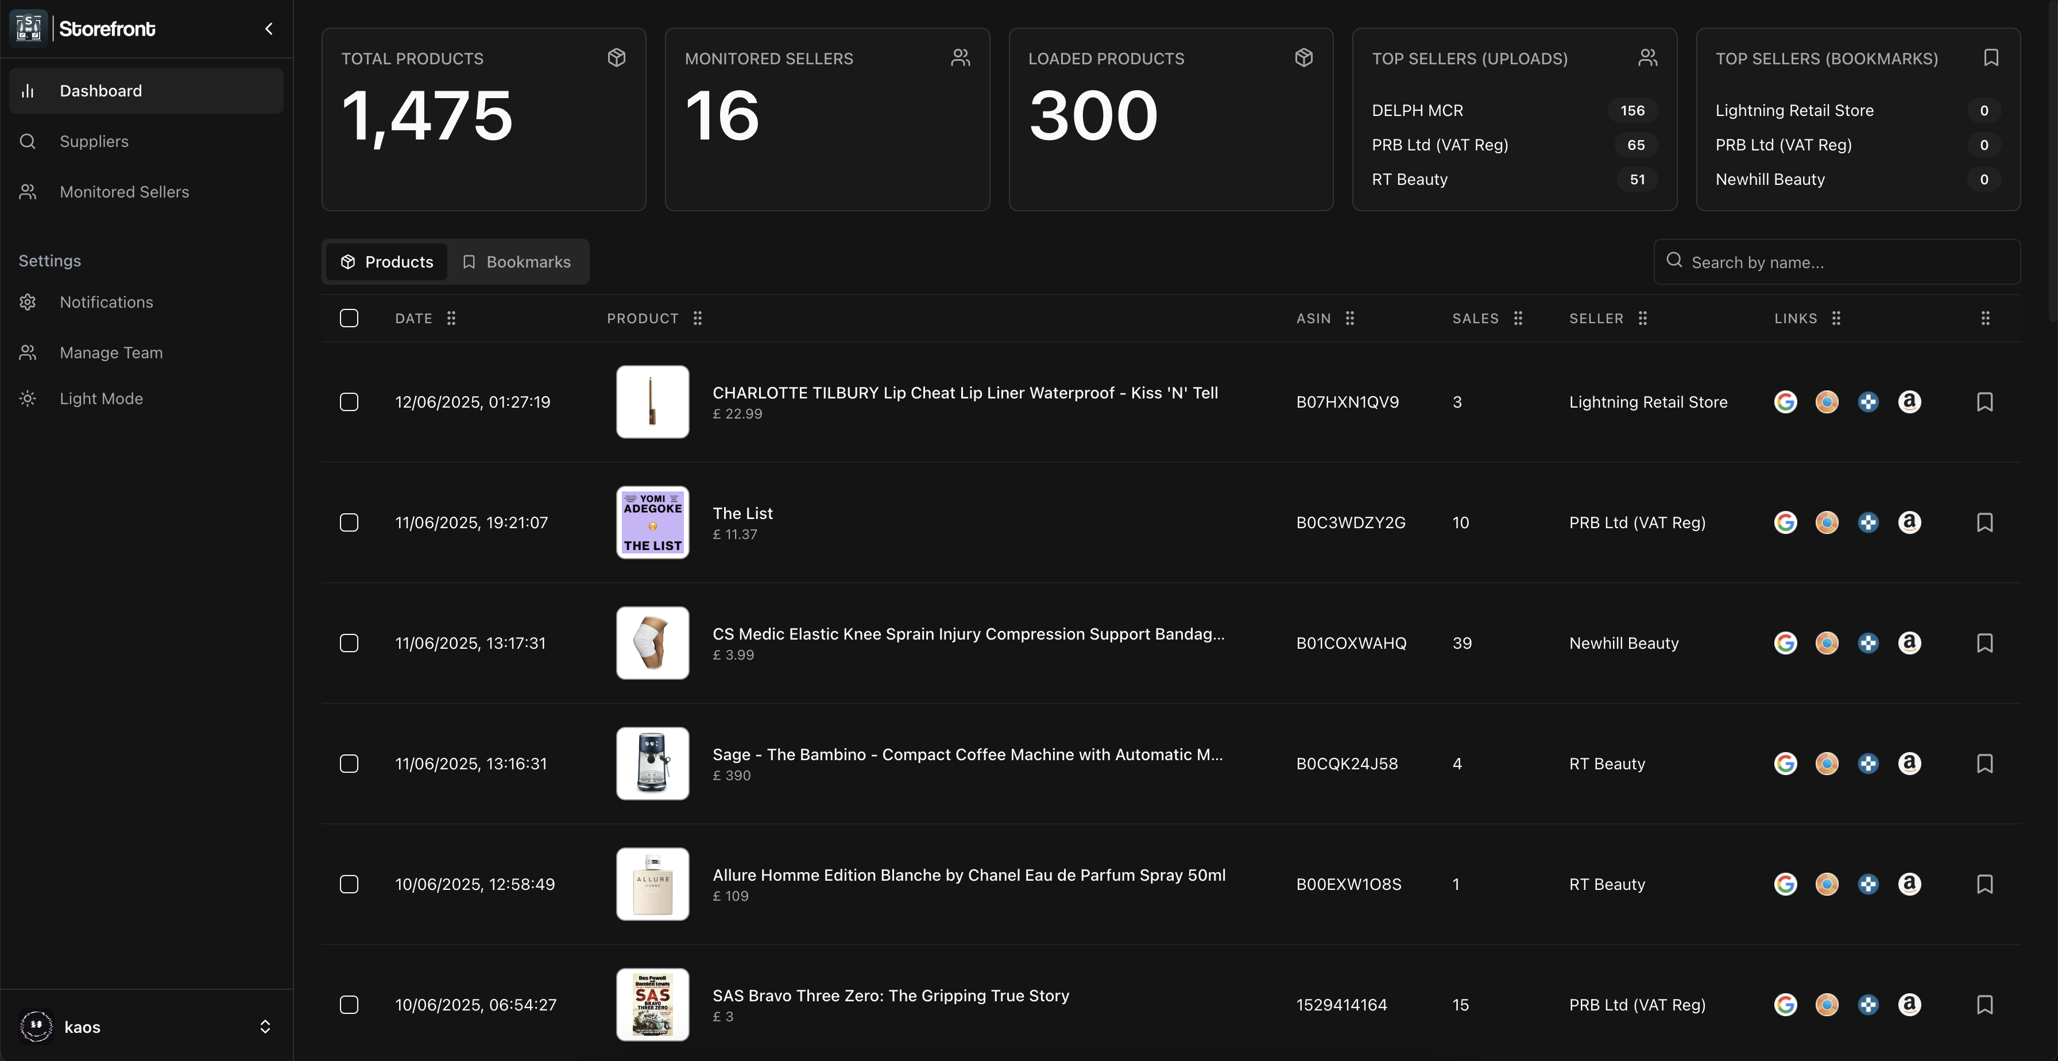Click the Storefront logo icon

(29, 28)
